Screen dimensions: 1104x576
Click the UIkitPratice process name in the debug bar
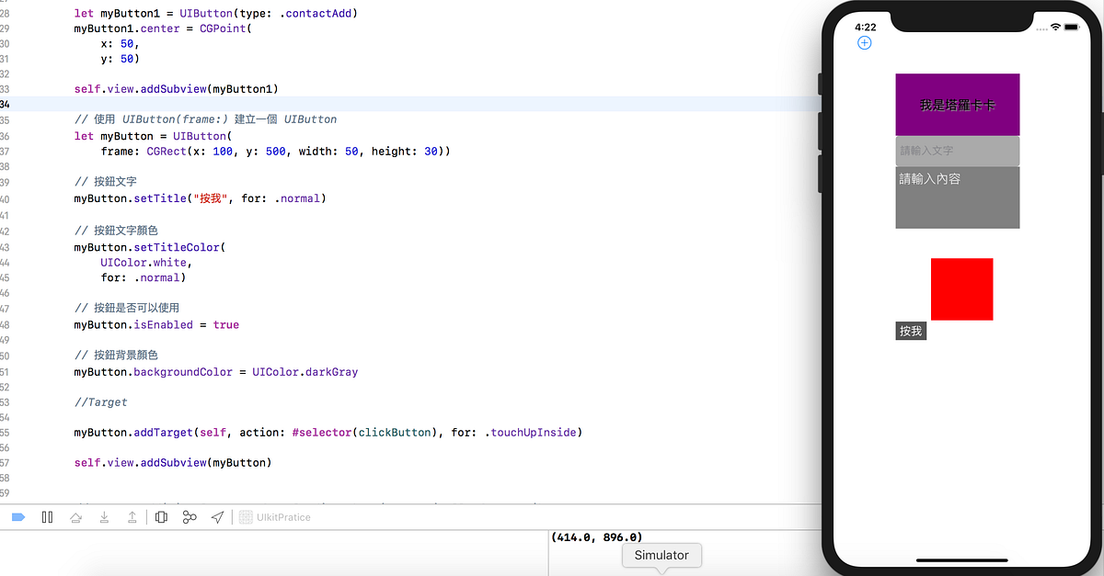click(284, 516)
